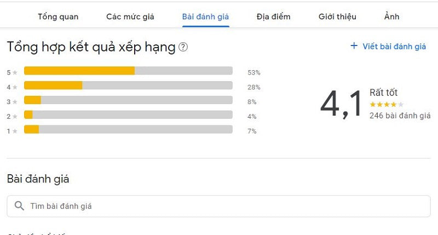Click the plus icon for writing a review
The width and height of the screenshot is (438, 235).
(354, 46)
